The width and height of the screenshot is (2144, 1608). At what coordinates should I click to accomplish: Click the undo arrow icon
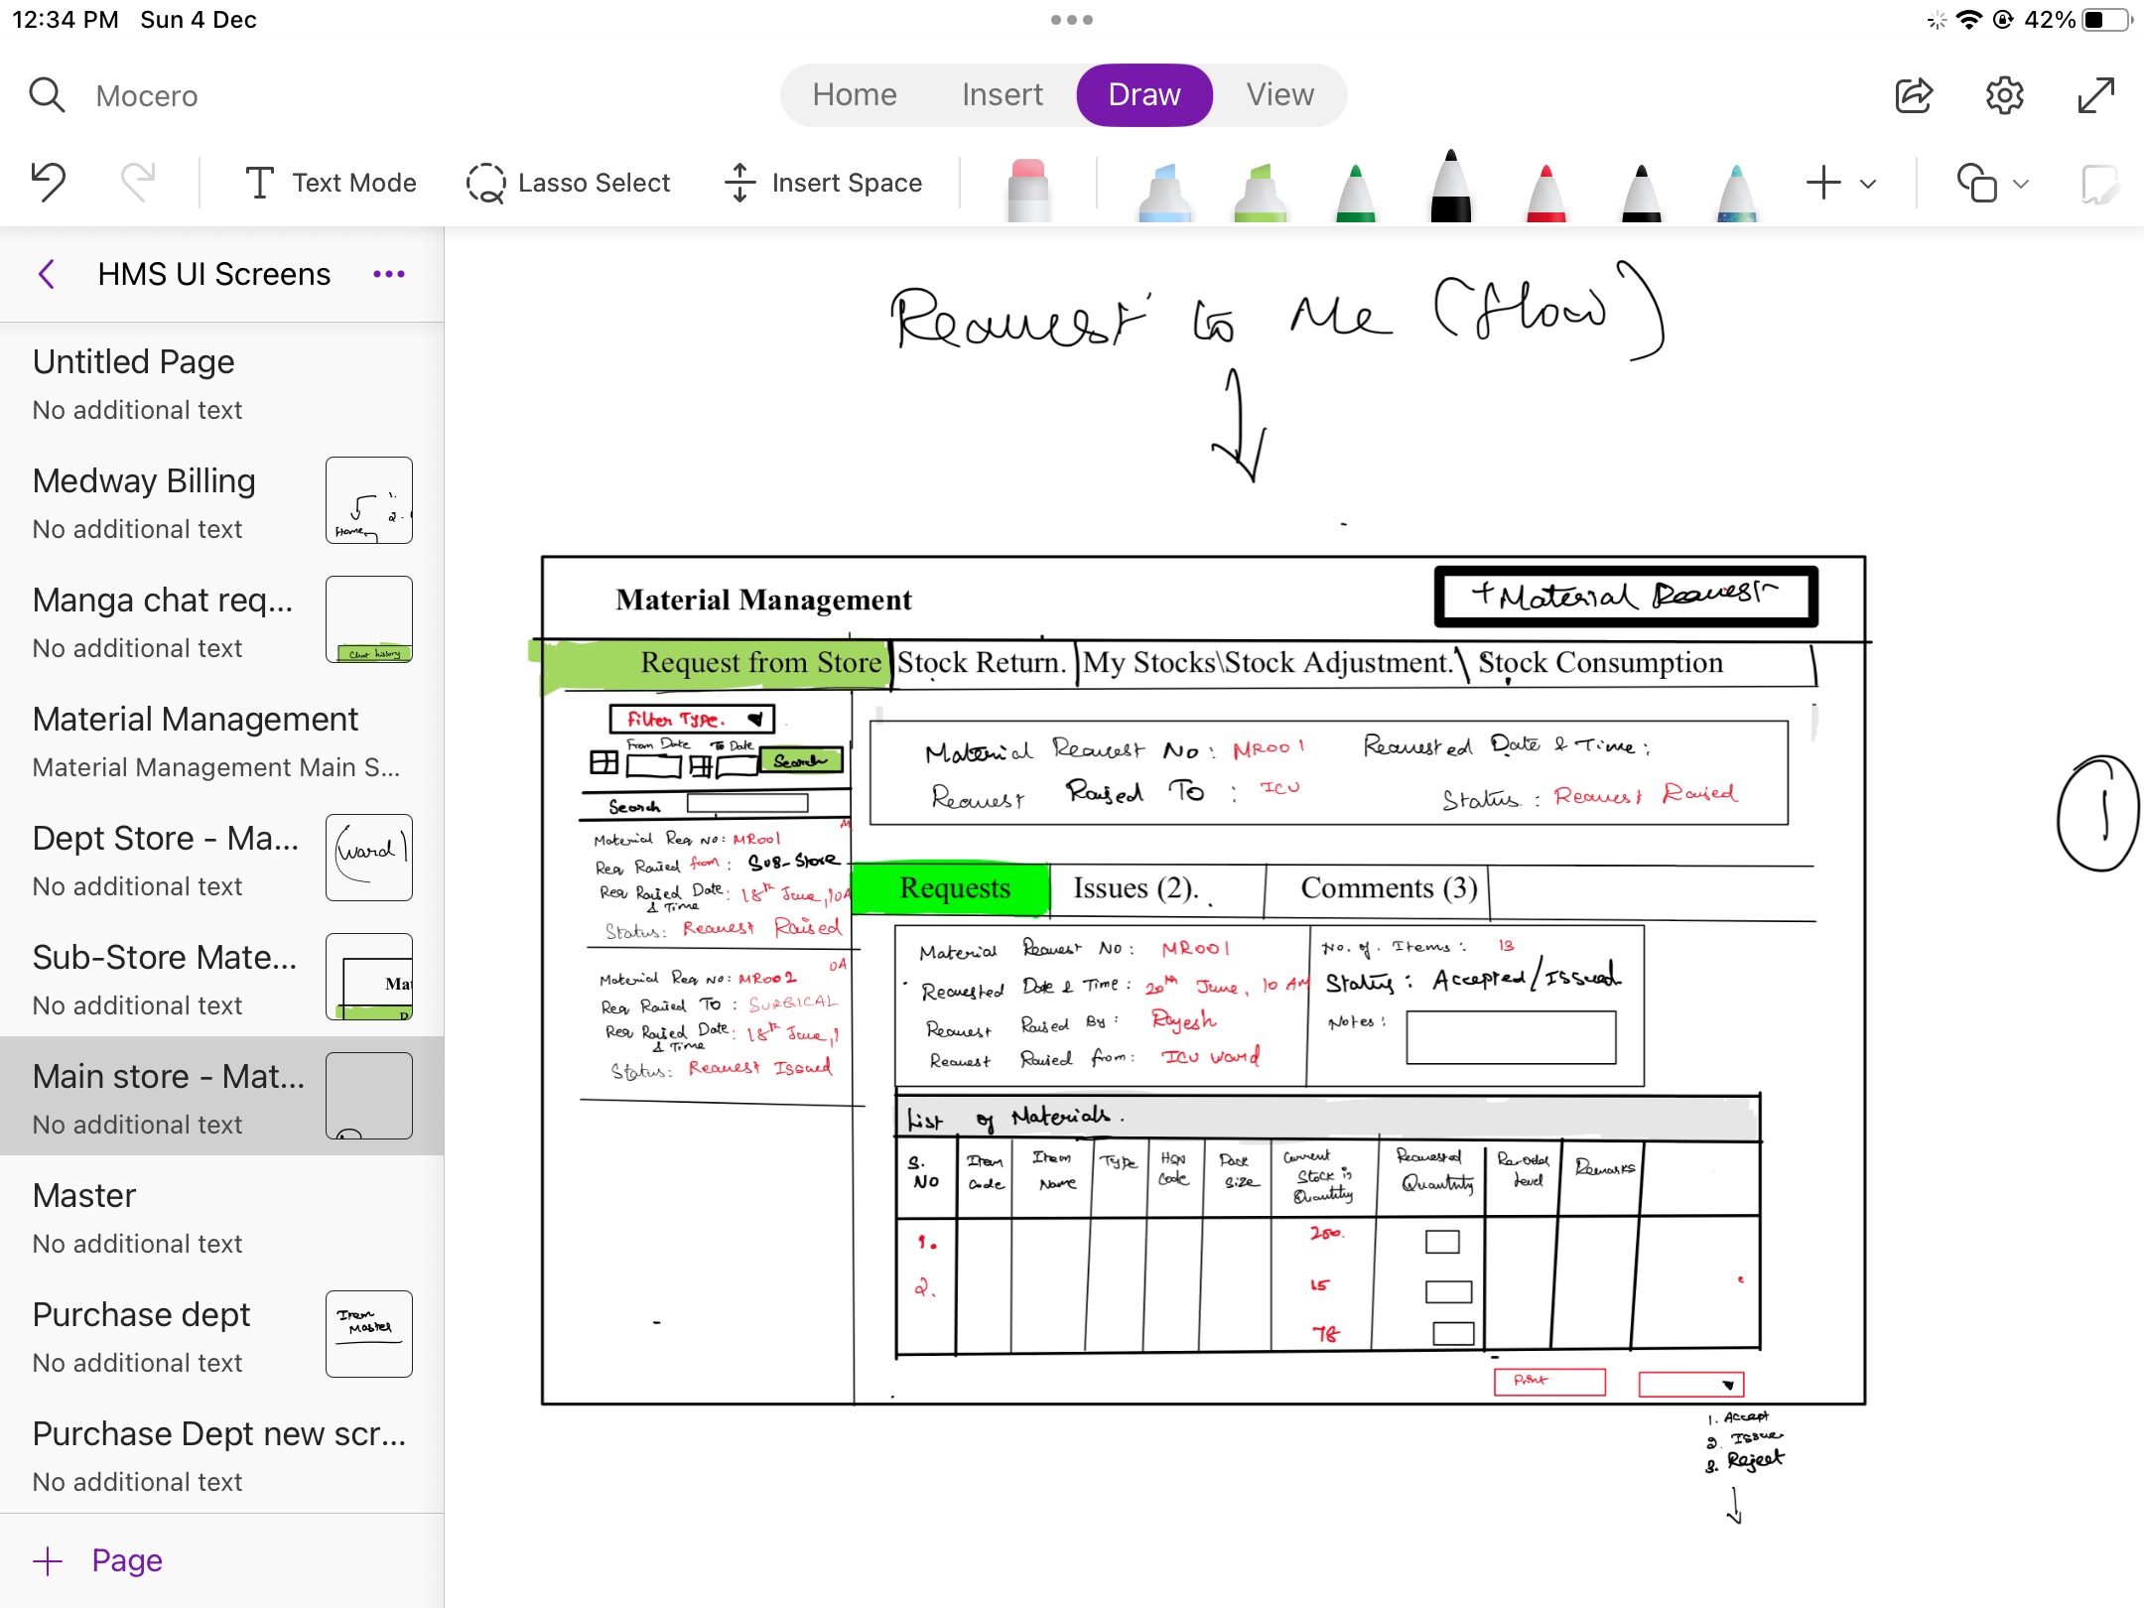pyautogui.click(x=48, y=183)
